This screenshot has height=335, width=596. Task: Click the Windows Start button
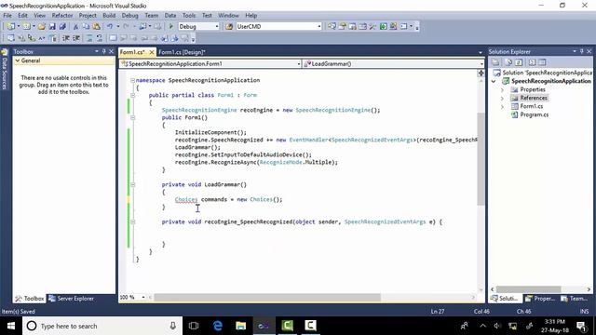point(11,326)
